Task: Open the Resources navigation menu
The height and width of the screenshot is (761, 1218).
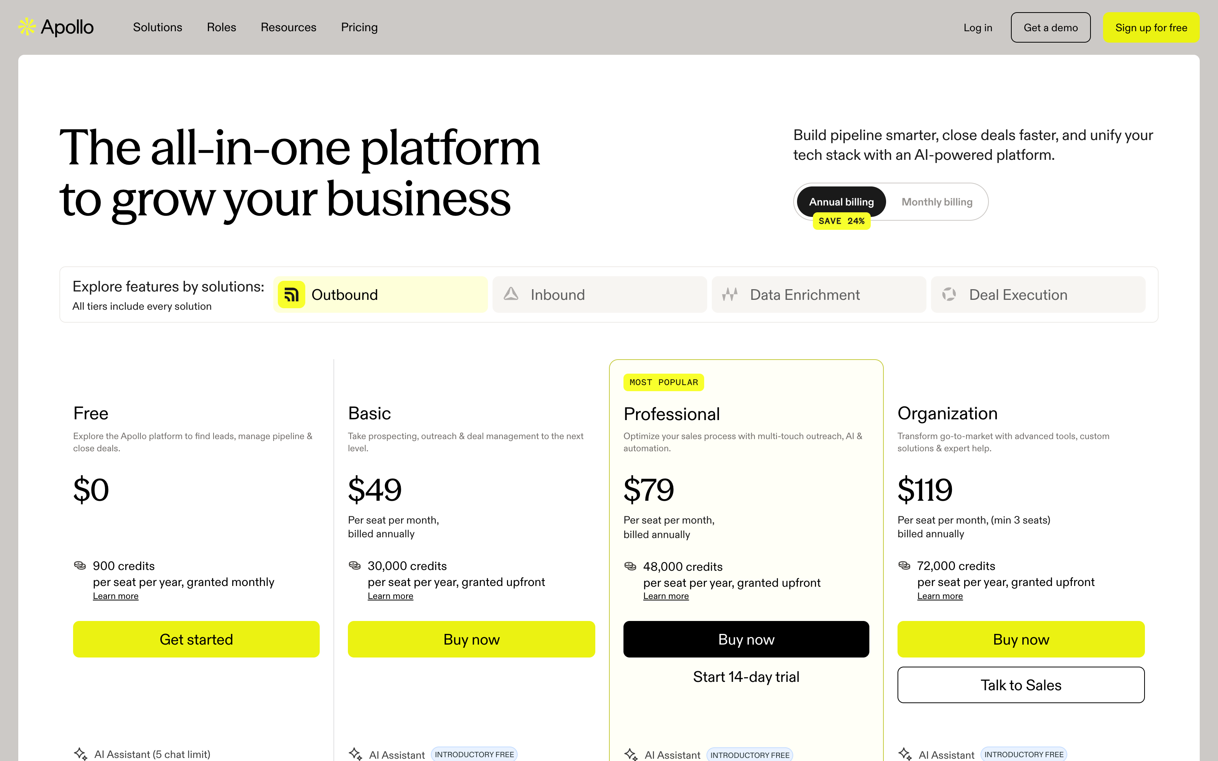Action: (289, 27)
